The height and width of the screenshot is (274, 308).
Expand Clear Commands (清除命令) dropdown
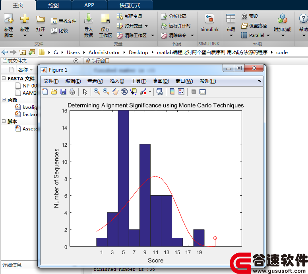click(x=192, y=35)
